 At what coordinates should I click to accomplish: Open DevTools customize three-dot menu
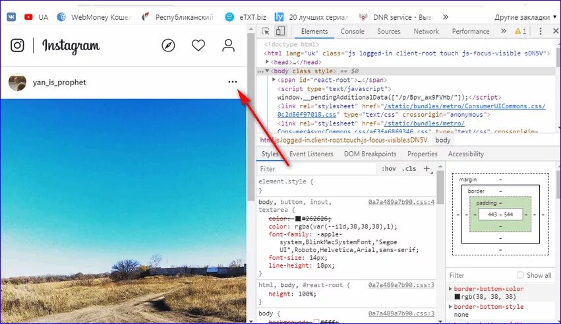[541, 31]
